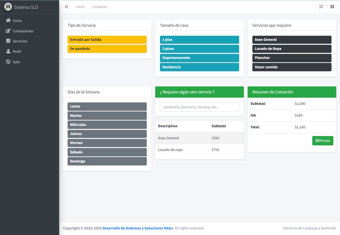
Task: Click the Perfil user icon in sidebar
Action: click(x=8, y=51)
